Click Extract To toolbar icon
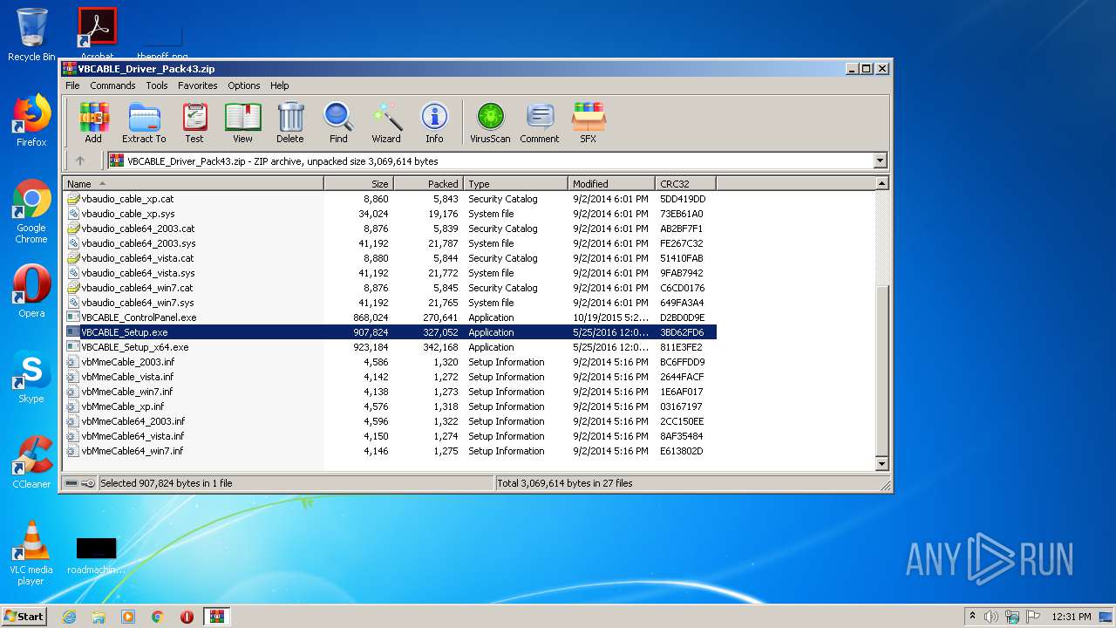Image resolution: width=1116 pixels, height=628 pixels. coord(144,122)
